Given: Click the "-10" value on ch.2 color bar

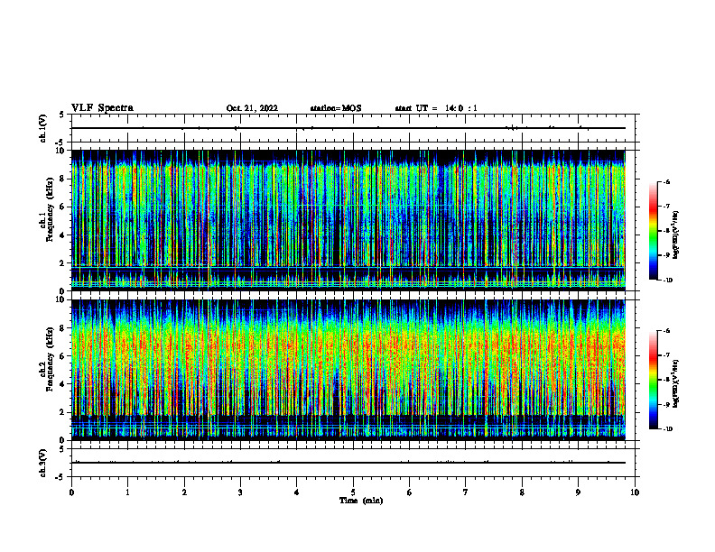Looking at the screenshot, I should tap(667, 429).
